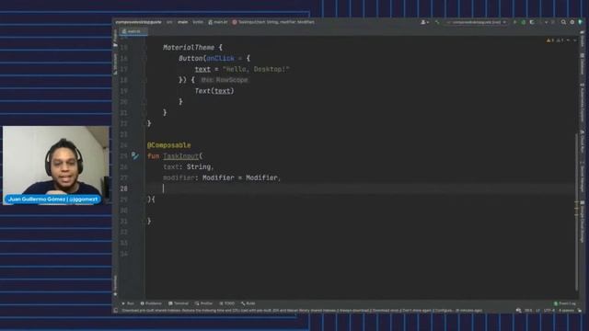
Task: Click the @Composable annotation
Action: (x=169, y=145)
